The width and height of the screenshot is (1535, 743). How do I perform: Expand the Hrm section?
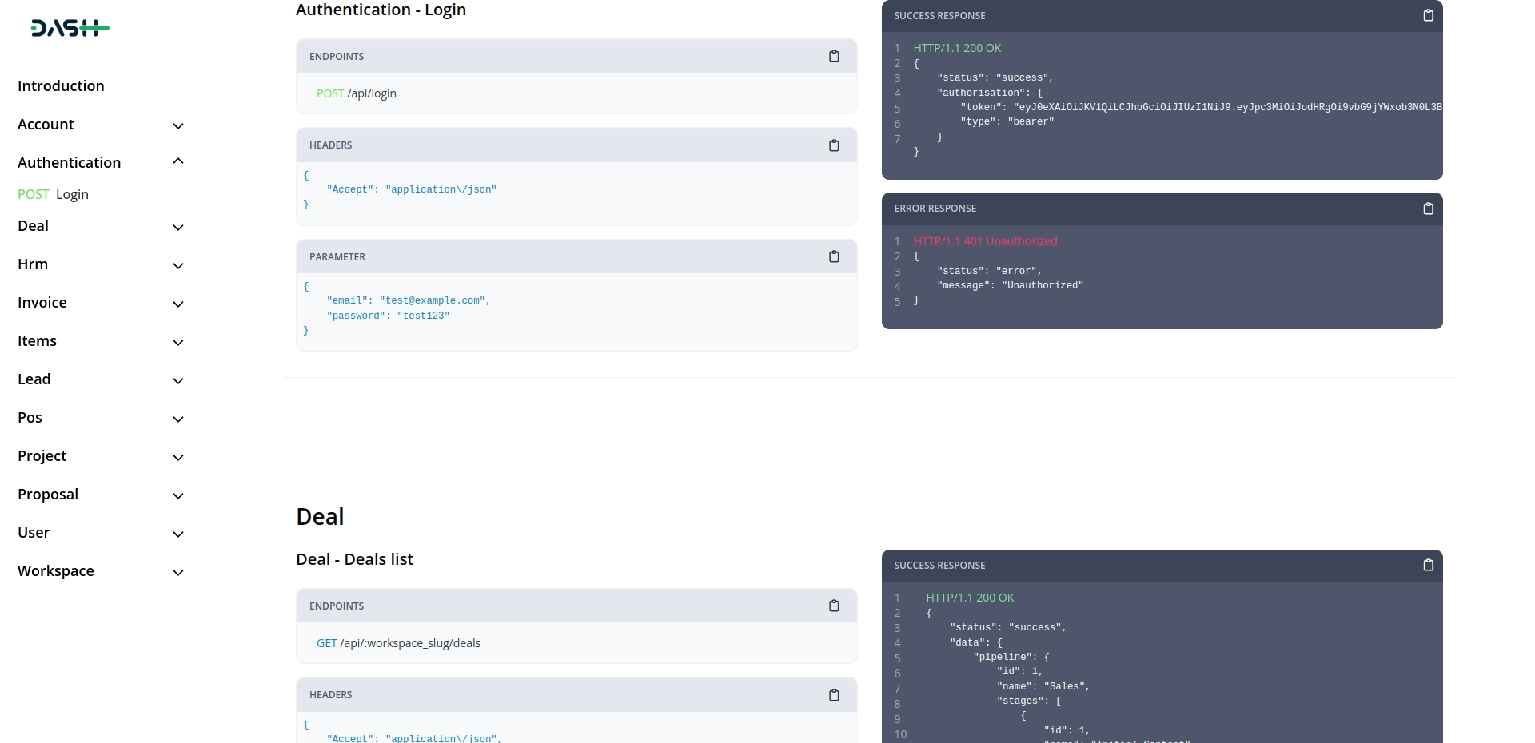[178, 265]
